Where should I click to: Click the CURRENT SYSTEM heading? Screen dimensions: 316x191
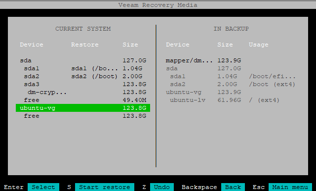click(x=83, y=29)
